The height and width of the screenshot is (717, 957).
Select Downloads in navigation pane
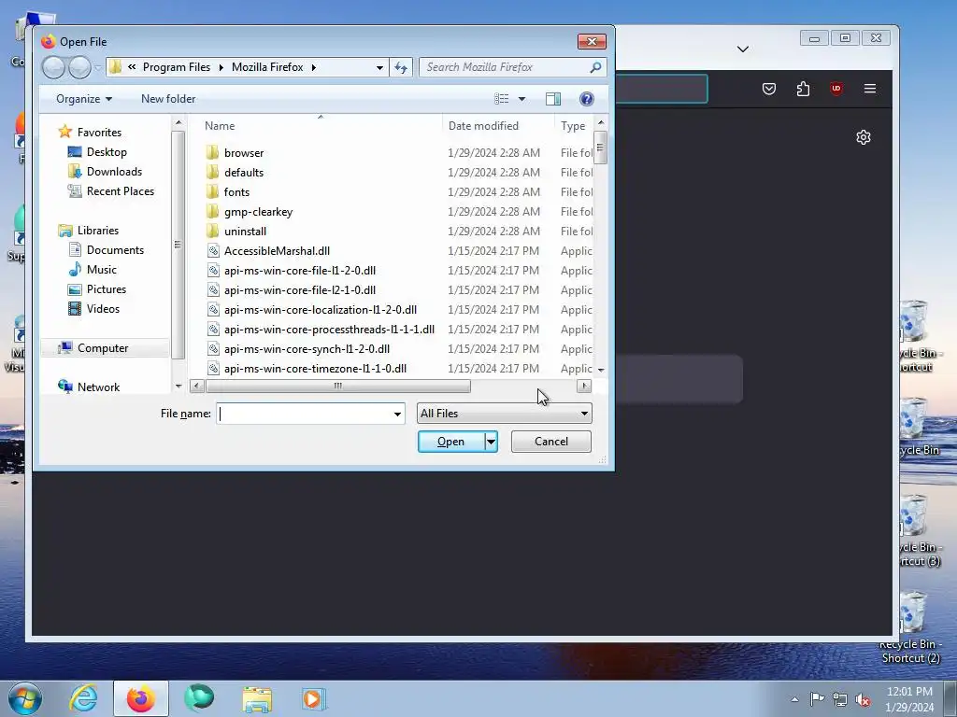pos(114,172)
